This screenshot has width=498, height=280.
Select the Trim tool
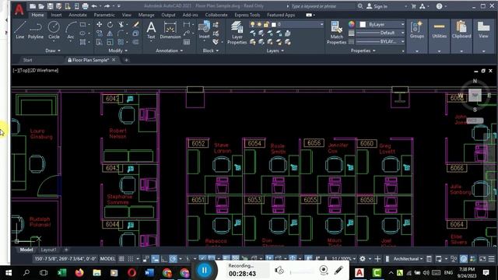[121, 24]
